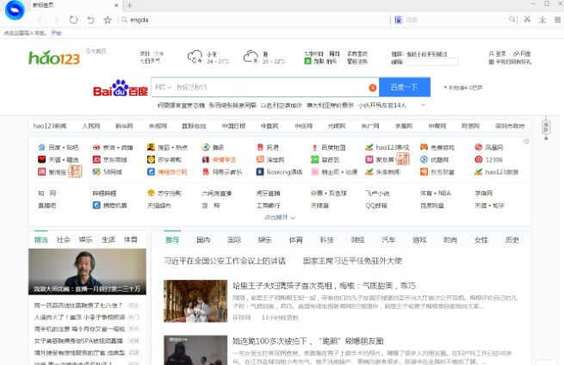Open the featured man photo thumbnail

[x=88, y=271]
